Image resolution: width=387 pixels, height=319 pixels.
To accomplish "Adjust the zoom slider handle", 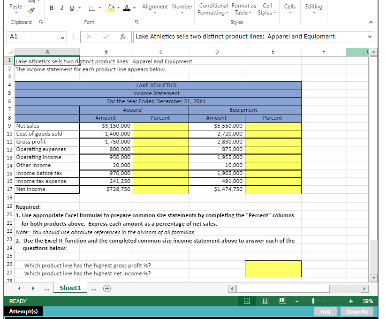I will 313,301.
